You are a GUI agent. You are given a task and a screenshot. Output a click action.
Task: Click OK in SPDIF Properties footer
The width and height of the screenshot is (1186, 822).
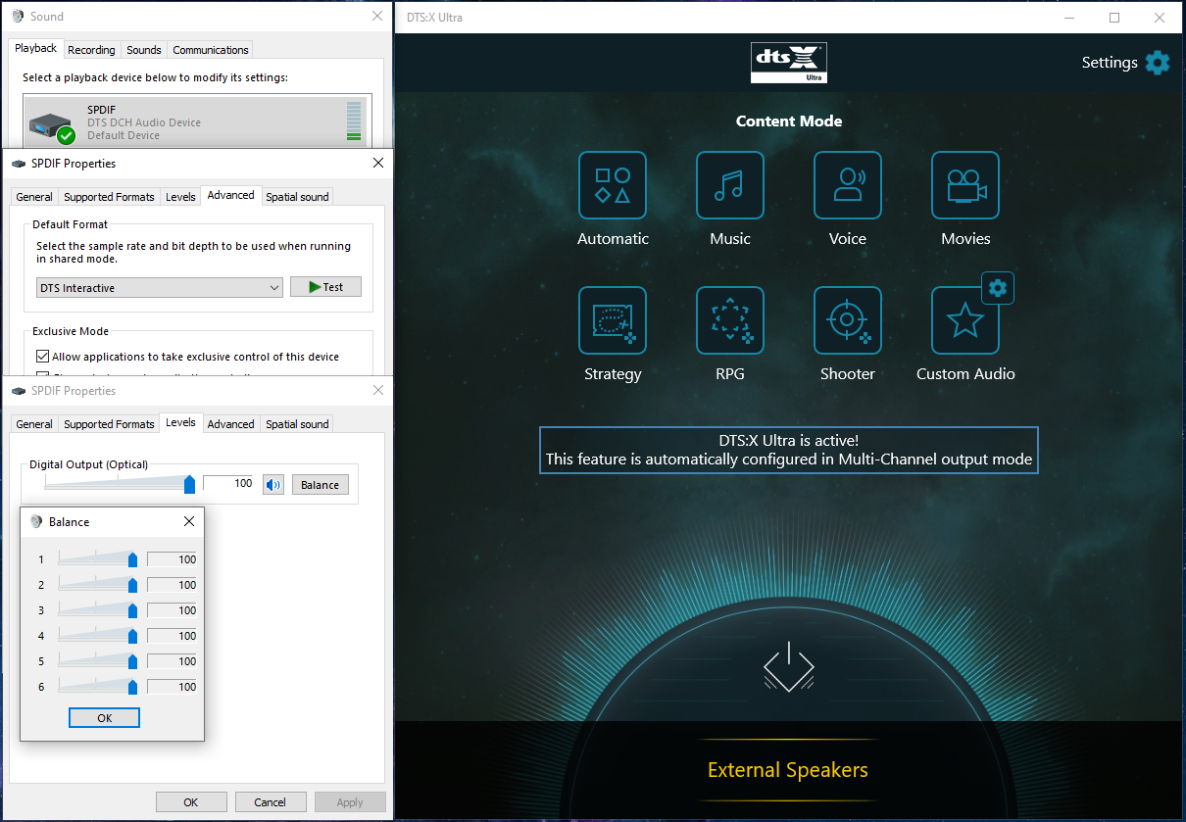click(x=191, y=802)
